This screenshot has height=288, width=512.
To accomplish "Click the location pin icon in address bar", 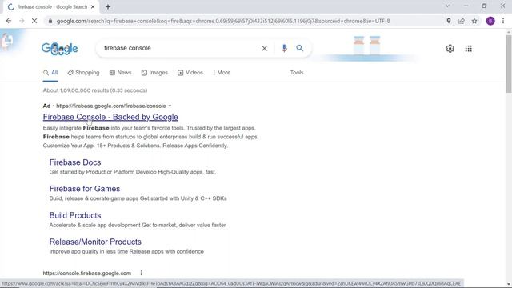I will (449, 21).
